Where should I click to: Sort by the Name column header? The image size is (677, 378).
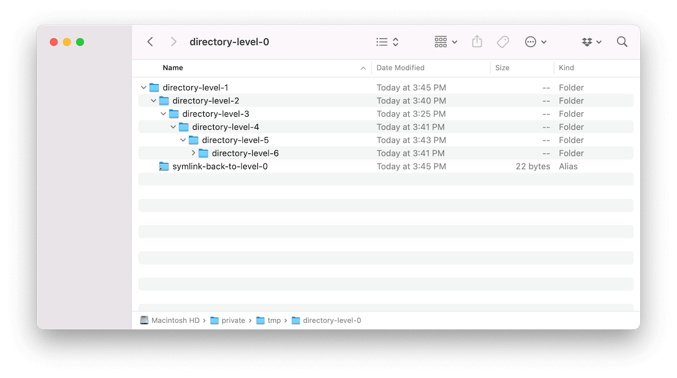point(173,68)
